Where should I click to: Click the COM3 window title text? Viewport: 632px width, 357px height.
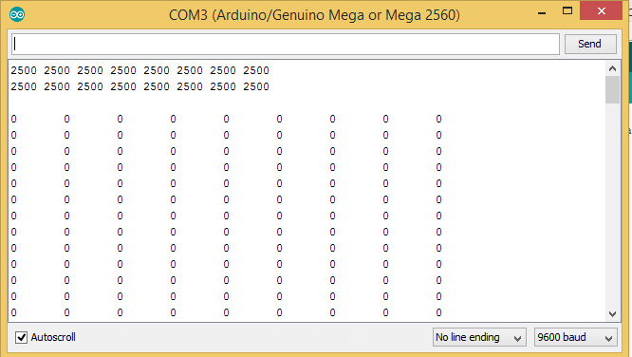click(314, 15)
